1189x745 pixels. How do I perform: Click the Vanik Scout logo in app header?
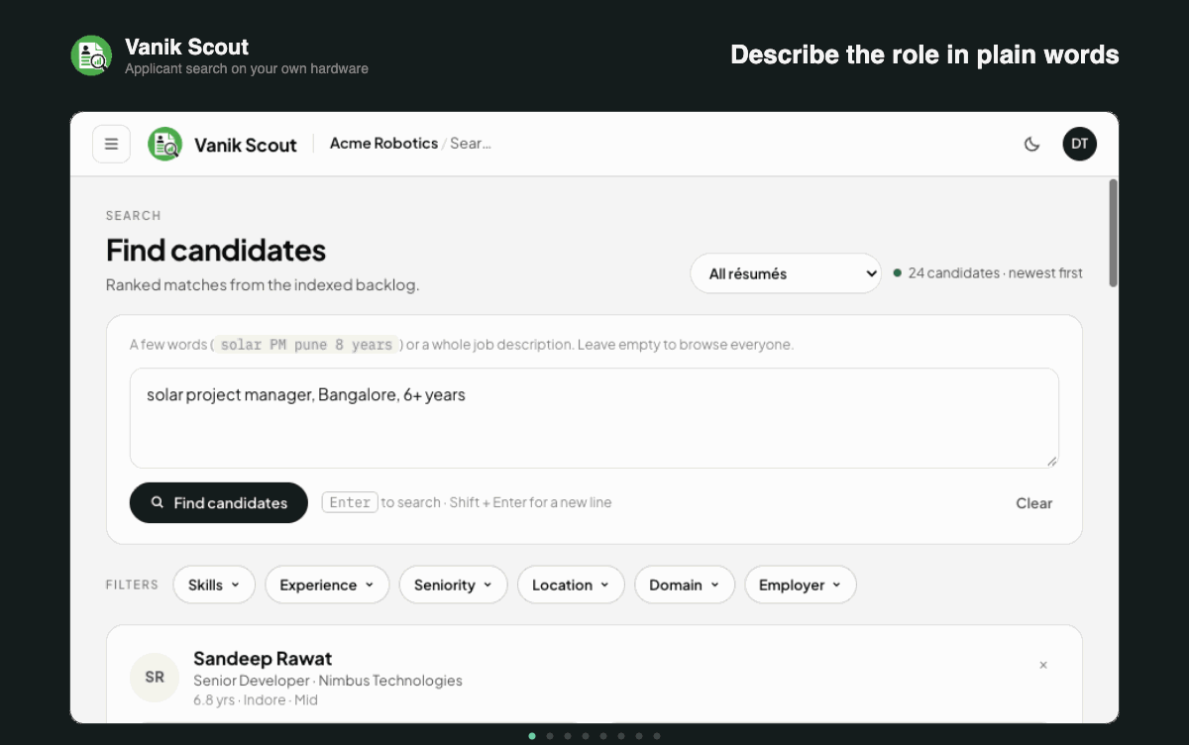164,145
